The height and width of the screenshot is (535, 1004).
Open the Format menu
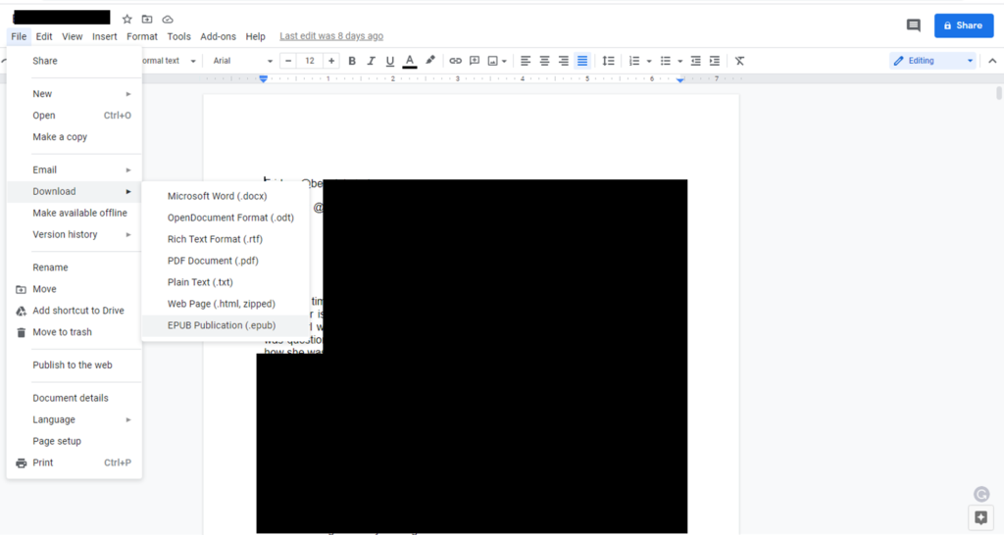142,36
